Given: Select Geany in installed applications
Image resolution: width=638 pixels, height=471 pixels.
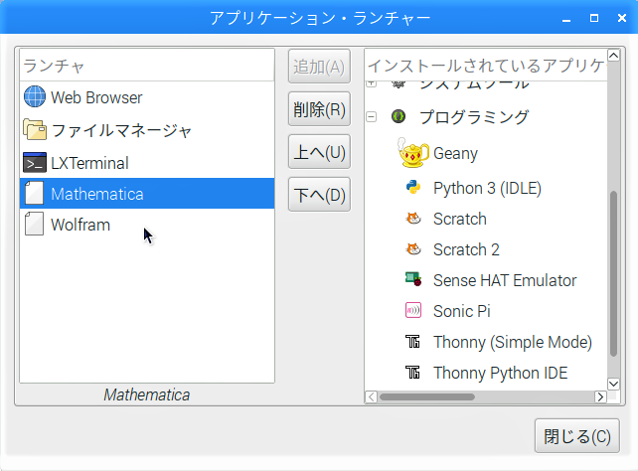Looking at the screenshot, I should point(455,153).
